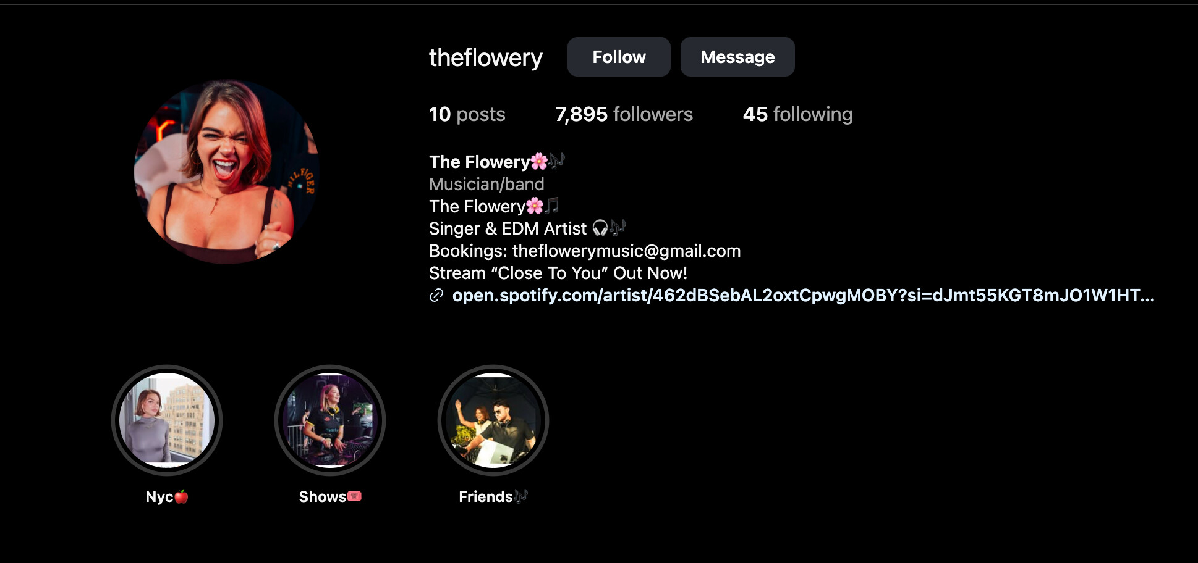Open the Friends story highlight circle
The height and width of the screenshot is (563, 1198).
[x=493, y=420]
